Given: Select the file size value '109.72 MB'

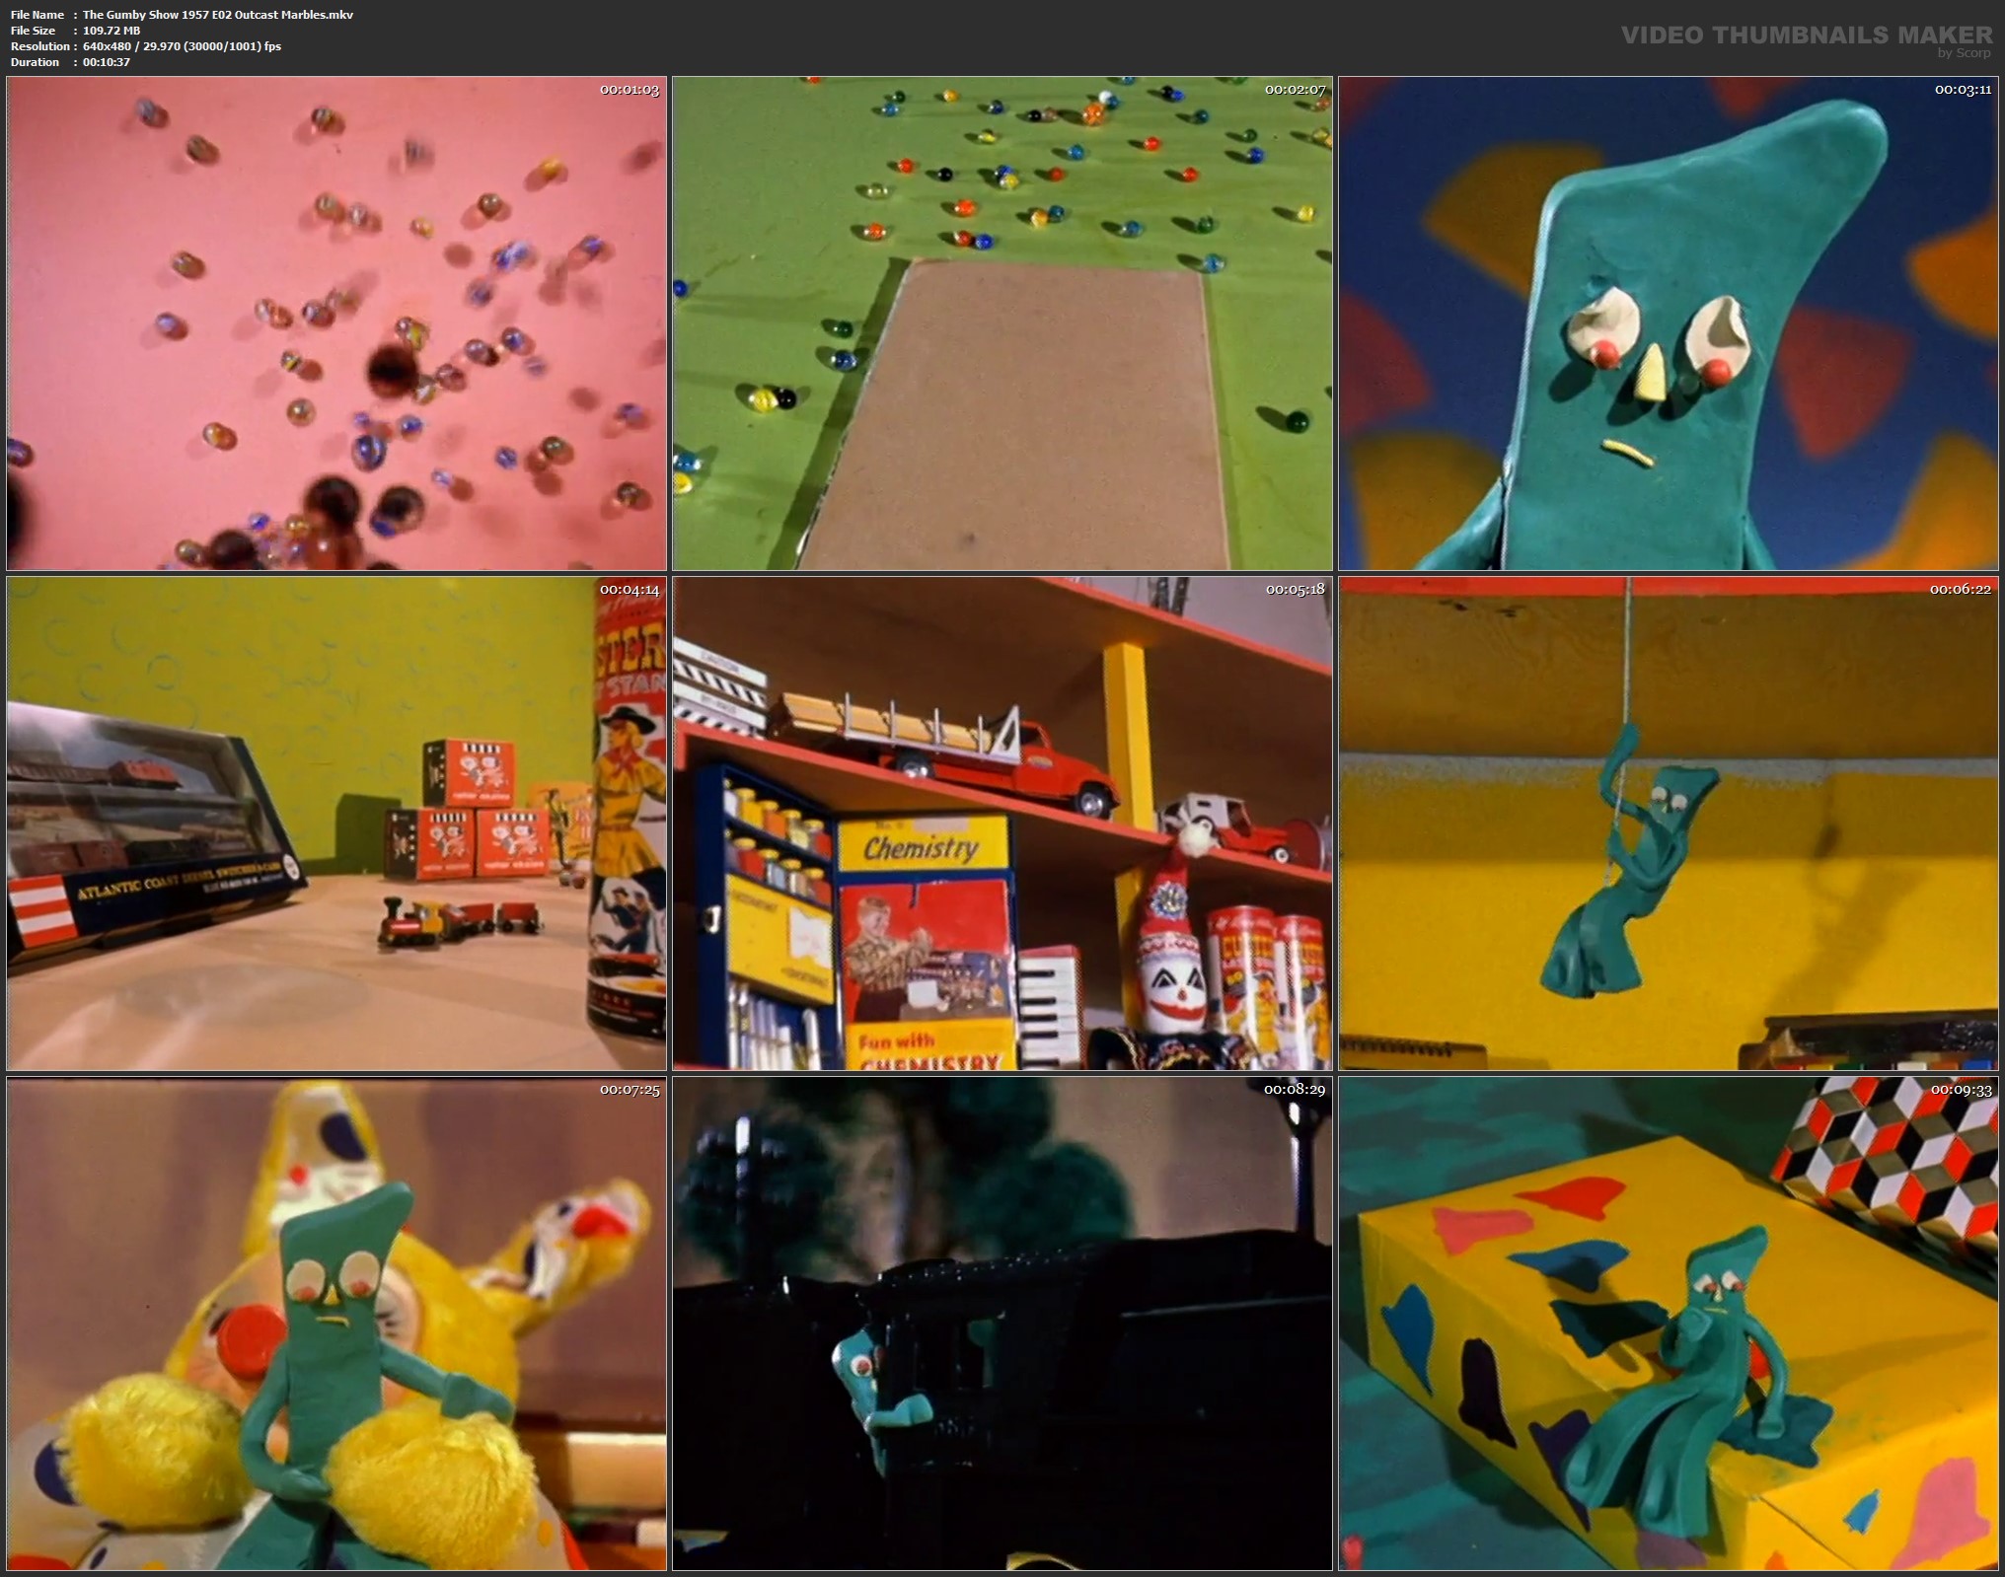Looking at the screenshot, I should point(111,31).
